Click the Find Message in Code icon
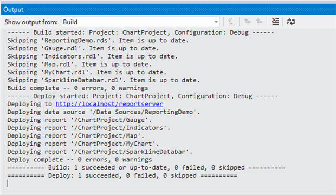This screenshot has height=195, width=336. [231, 22]
